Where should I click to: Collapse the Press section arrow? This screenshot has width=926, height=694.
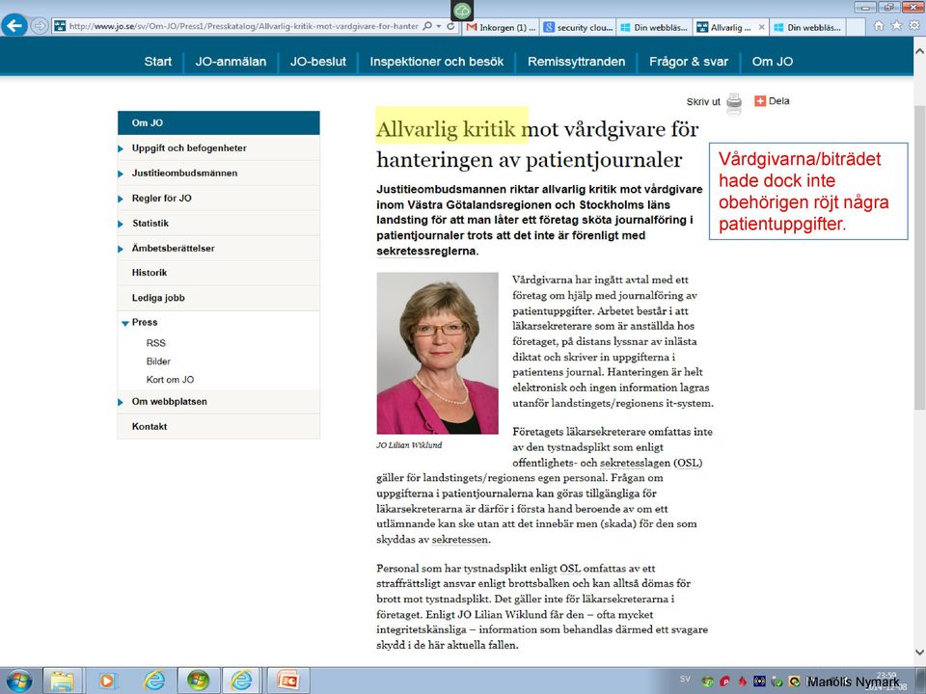(125, 323)
